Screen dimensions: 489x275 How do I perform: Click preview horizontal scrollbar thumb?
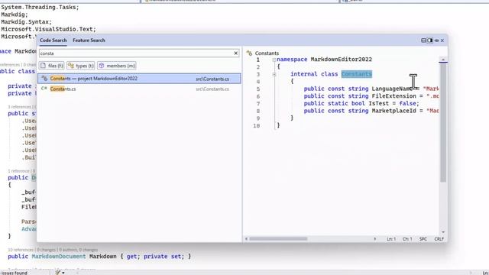click(x=278, y=239)
